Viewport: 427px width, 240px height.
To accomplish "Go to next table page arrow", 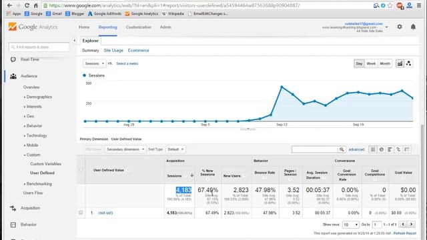I will pyautogui.click(x=411, y=225).
